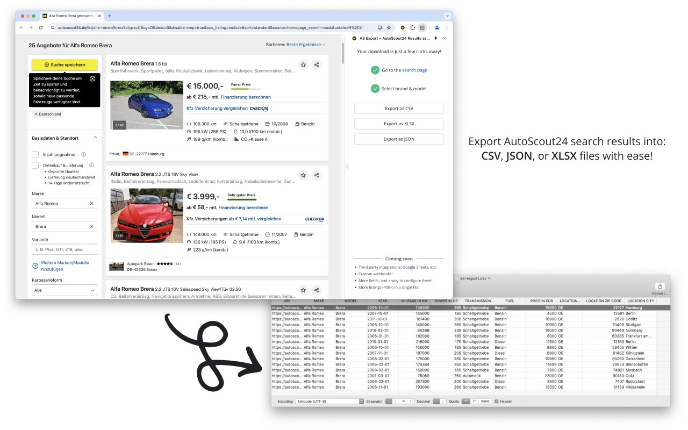Click the plus icon for Weitere Marken/Modelle
This screenshot has height=430, width=688.
[x=35, y=266]
